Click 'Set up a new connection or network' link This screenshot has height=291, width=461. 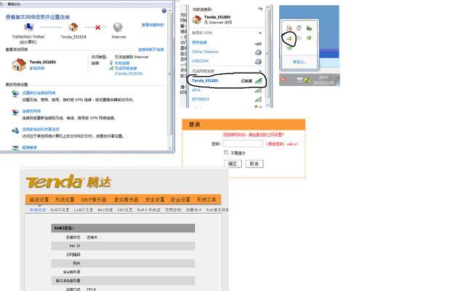click(39, 92)
